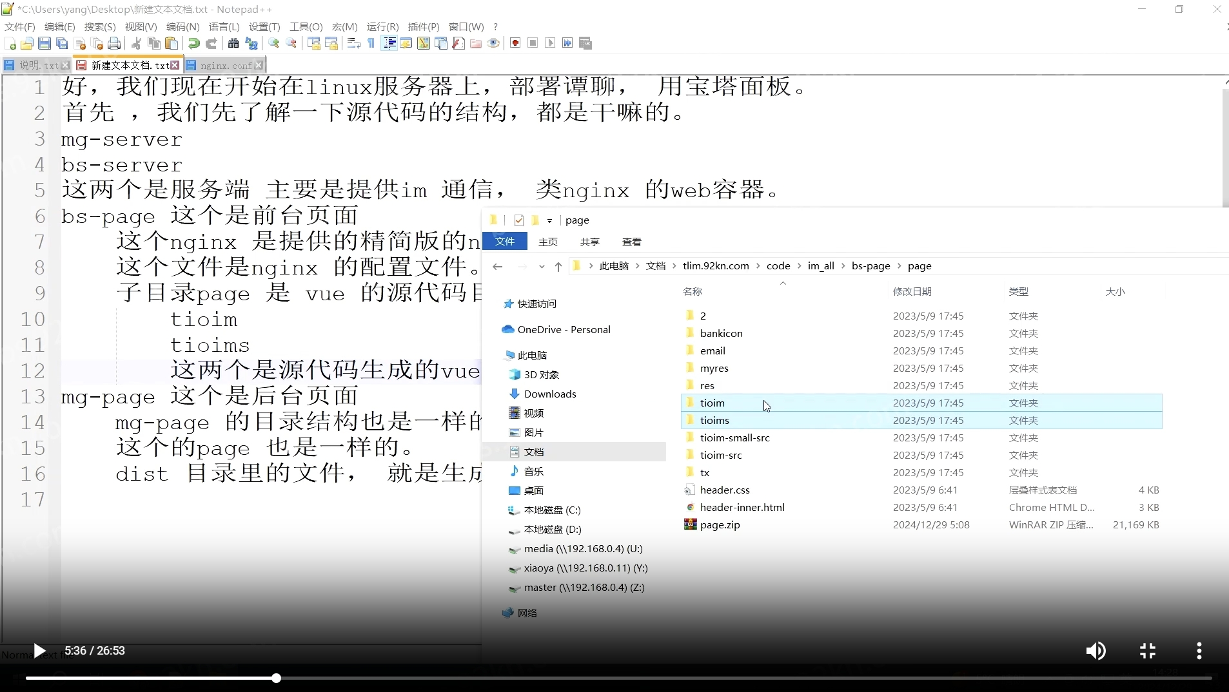Open the 查看 ribbon tab in Explorer
This screenshot has height=692, width=1229.
pos(631,242)
